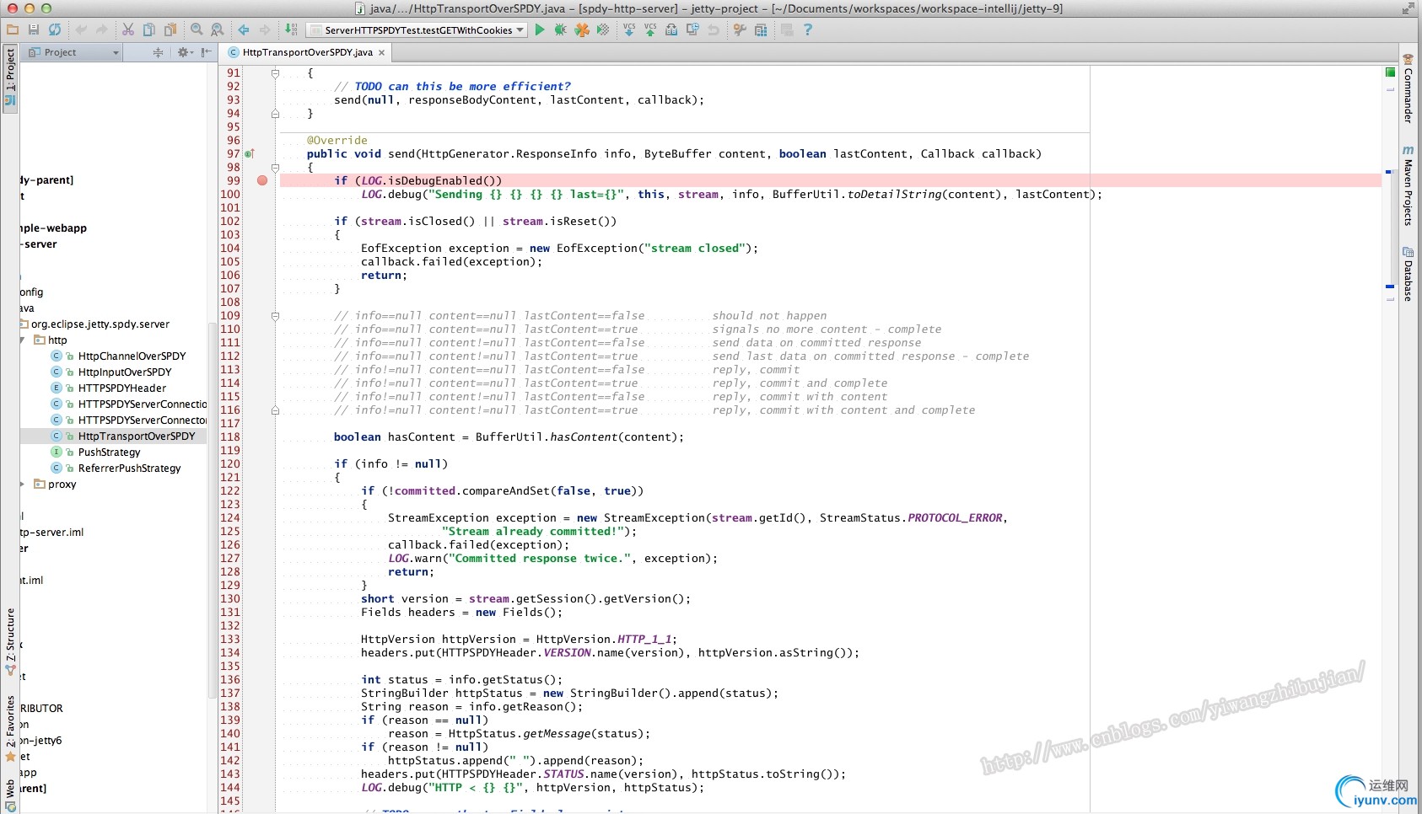Click the VCS Update Project icon
The image size is (1422, 814).
629,29
